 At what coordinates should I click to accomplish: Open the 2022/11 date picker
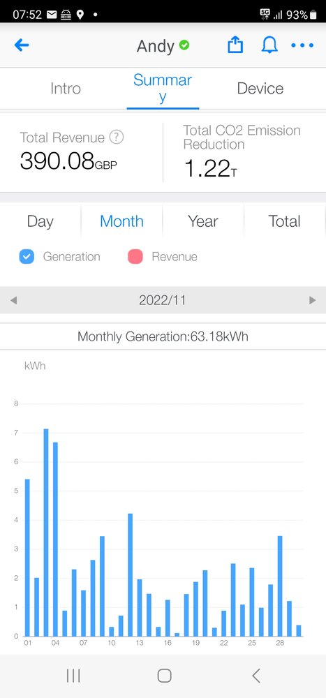tap(162, 300)
